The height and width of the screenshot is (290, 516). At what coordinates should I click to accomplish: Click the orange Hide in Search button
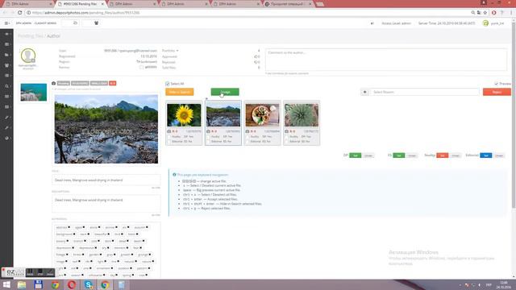tap(179, 92)
